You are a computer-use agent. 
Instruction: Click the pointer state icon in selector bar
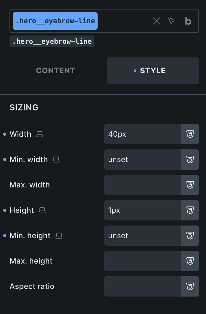click(172, 21)
